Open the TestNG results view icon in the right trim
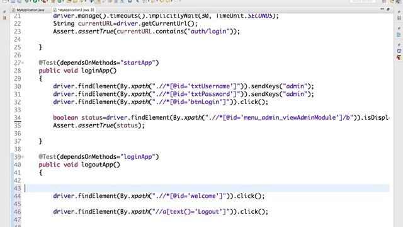Viewport: 403px width, 227px height. 399,57
